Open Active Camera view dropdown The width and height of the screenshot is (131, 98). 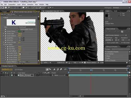click(x=93, y=63)
